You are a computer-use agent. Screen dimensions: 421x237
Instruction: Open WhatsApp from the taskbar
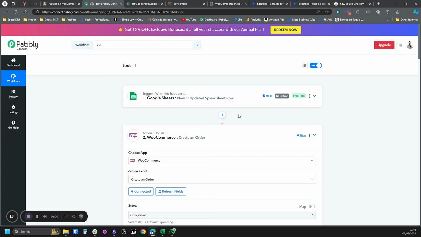(172, 232)
